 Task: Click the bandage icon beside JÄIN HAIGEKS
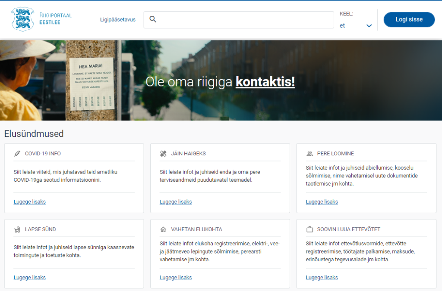point(163,154)
